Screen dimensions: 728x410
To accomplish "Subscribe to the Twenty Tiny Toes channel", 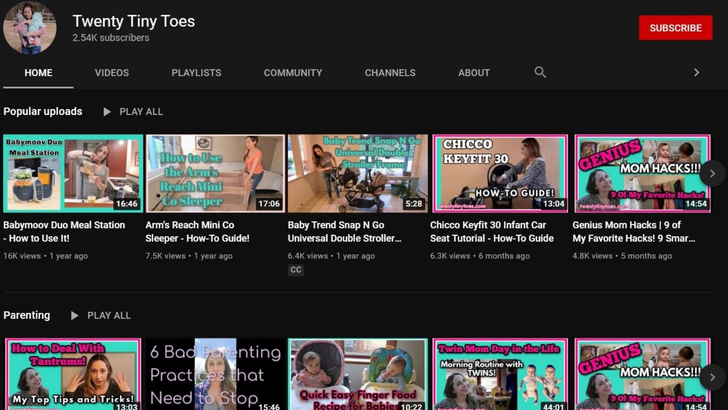I will point(675,28).
